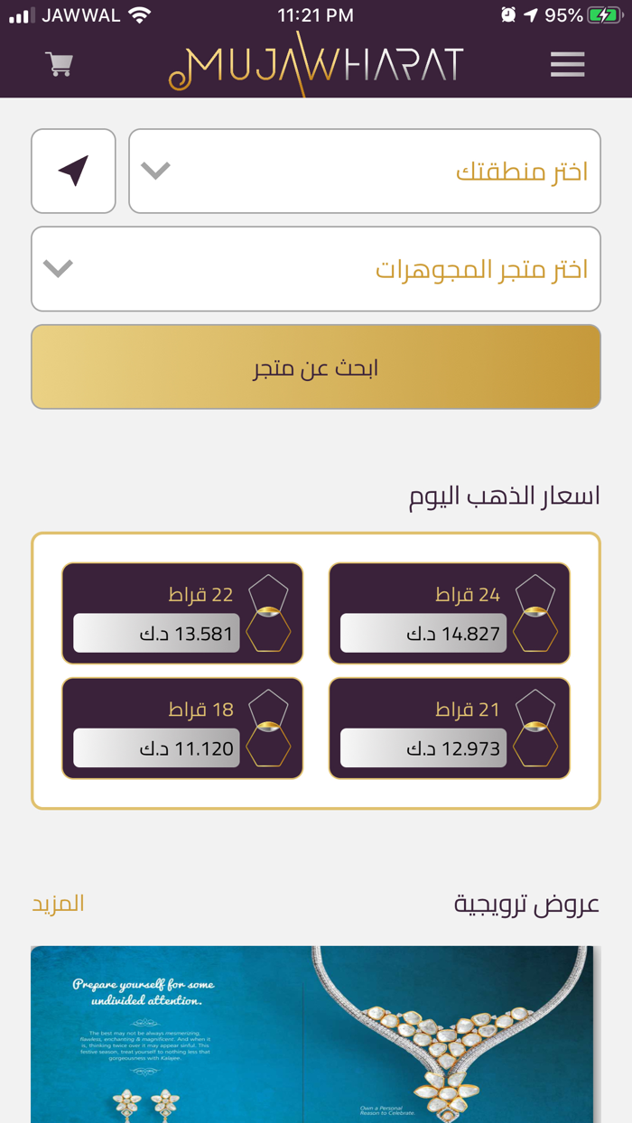Open the choose jewelry store dropdown
The width and height of the screenshot is (632, 1123).
(316, 268)
